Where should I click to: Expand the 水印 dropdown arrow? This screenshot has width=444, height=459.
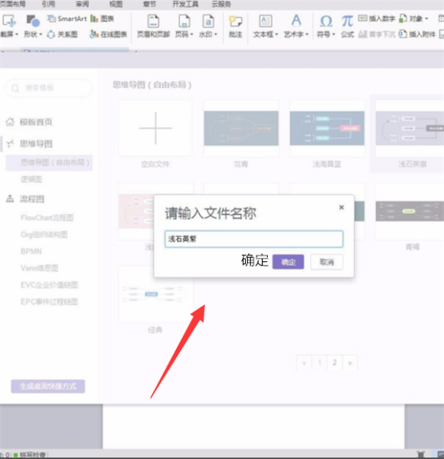[x=215, y=34]
